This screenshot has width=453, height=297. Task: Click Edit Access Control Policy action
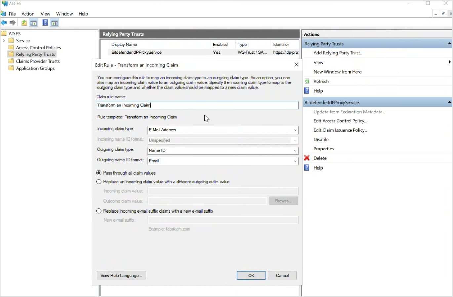tap(340, 121)
